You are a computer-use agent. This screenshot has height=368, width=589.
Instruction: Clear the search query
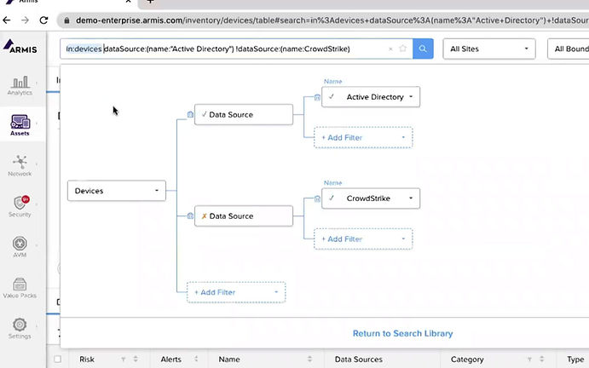[x=390, y=49]
